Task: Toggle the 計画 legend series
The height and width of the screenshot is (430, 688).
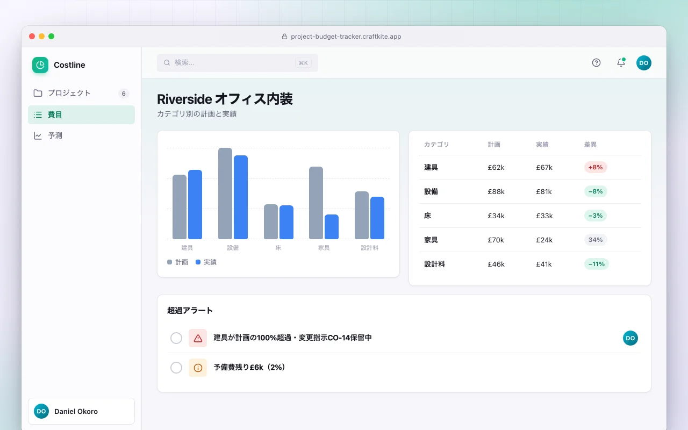Action: [177, 262]
